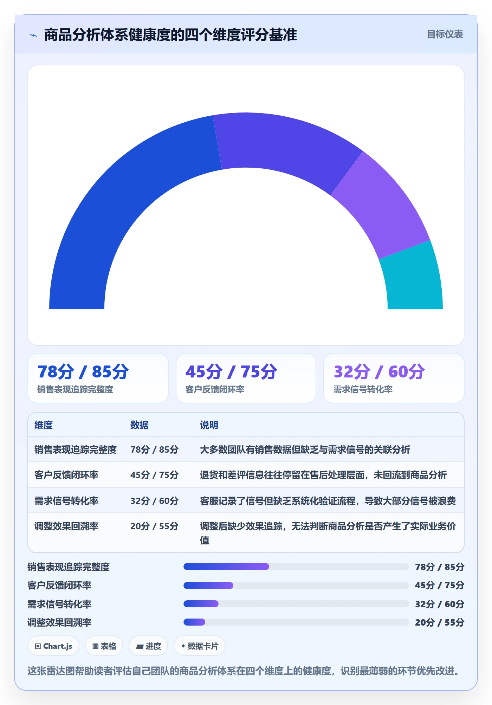Click the 调整效果回溯率 progress bar

coord(296,622)
